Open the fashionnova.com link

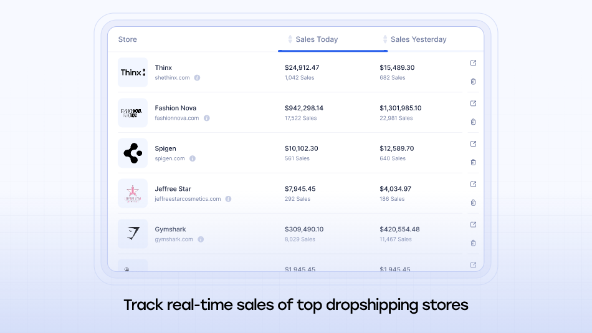[x=177, y=118]
